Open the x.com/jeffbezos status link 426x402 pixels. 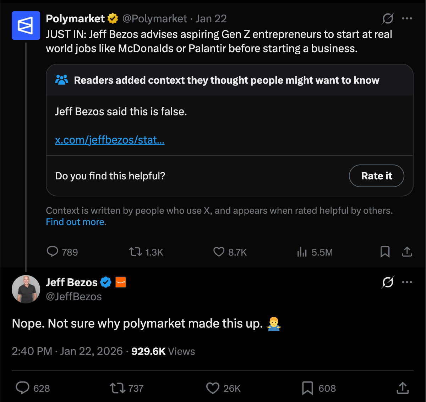click(x=110, y=140)
